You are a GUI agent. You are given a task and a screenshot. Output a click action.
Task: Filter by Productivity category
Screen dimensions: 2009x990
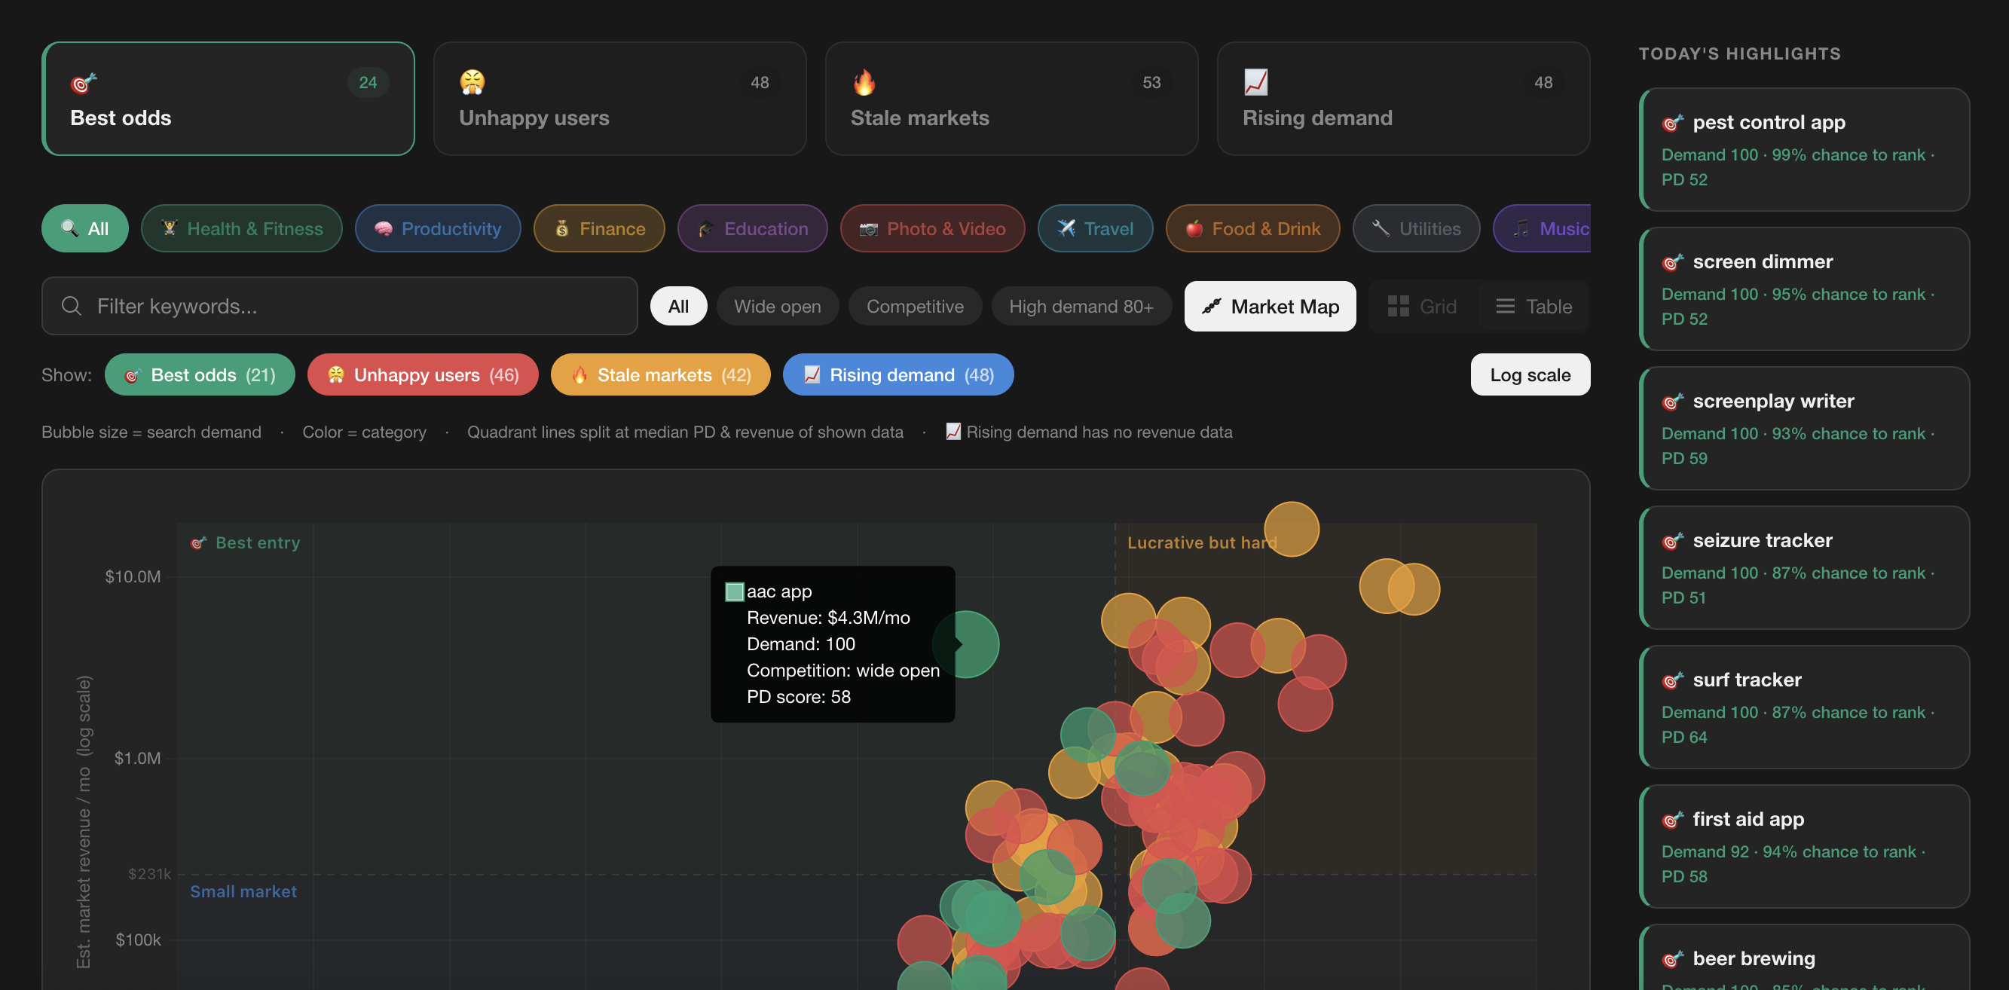438,228
